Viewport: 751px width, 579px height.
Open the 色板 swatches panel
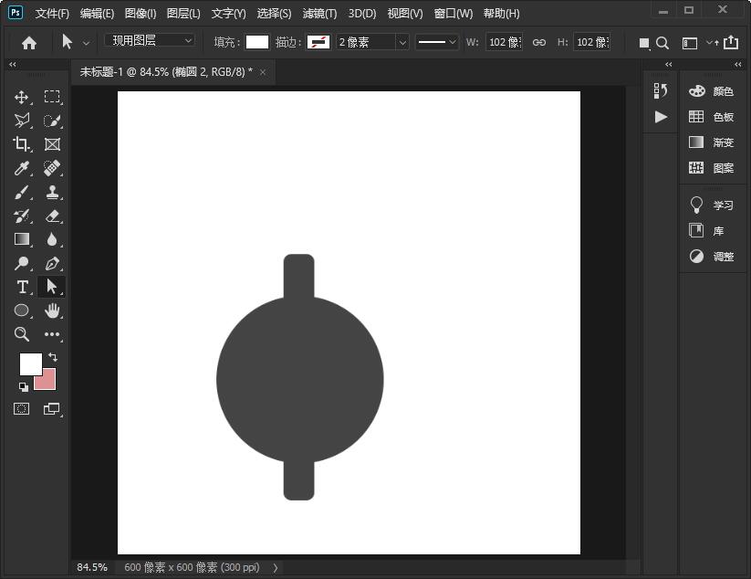click(x=712, y=117)
